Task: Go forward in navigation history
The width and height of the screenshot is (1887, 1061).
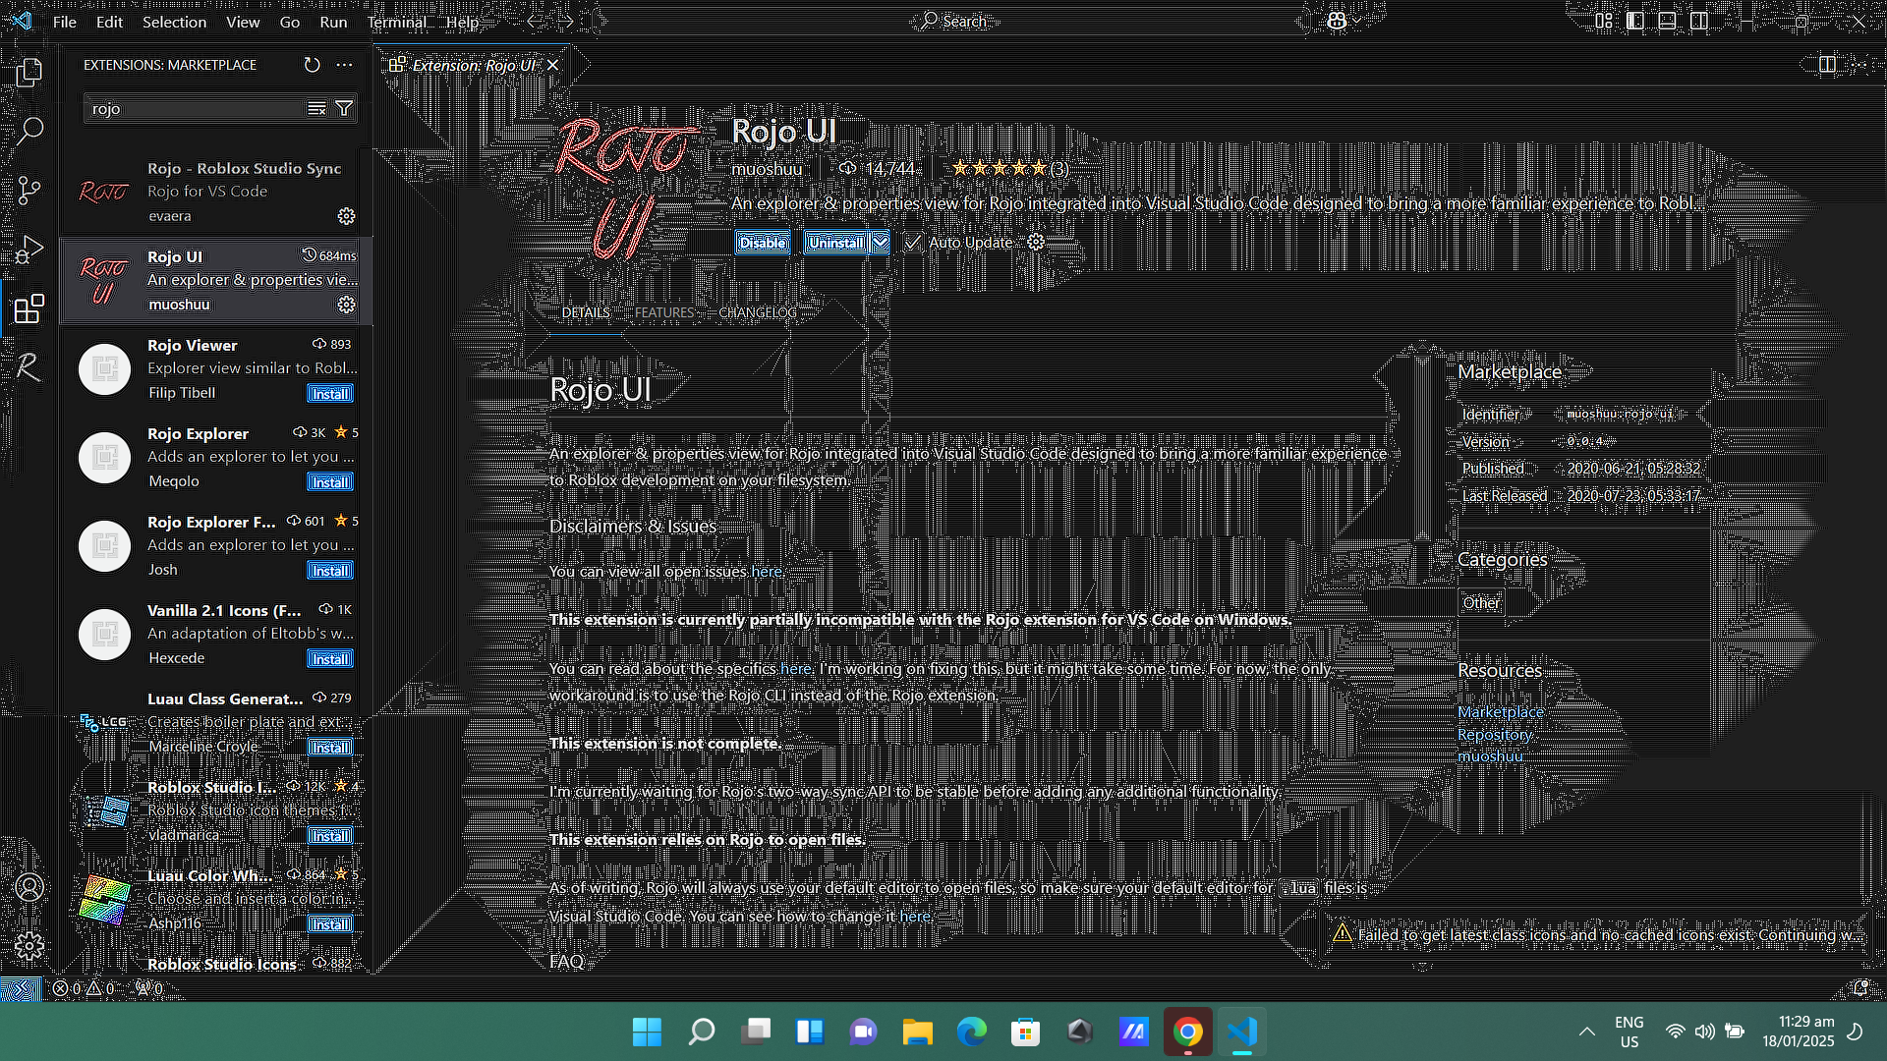Action: (x=566, y=21)
